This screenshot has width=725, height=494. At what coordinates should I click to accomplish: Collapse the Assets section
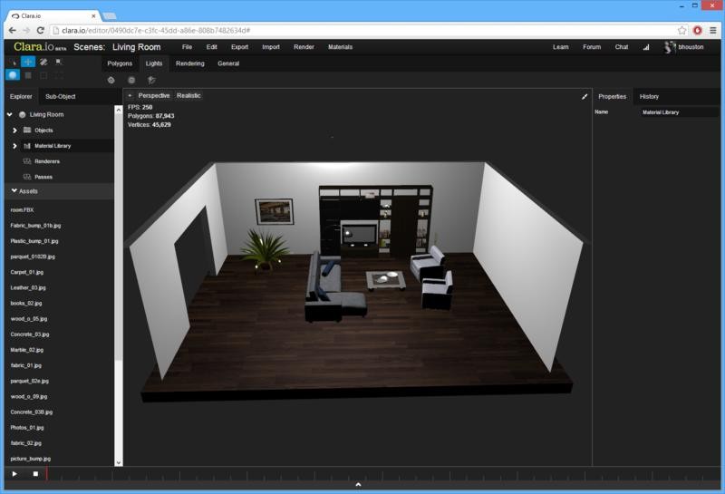(x=14, y=191)
